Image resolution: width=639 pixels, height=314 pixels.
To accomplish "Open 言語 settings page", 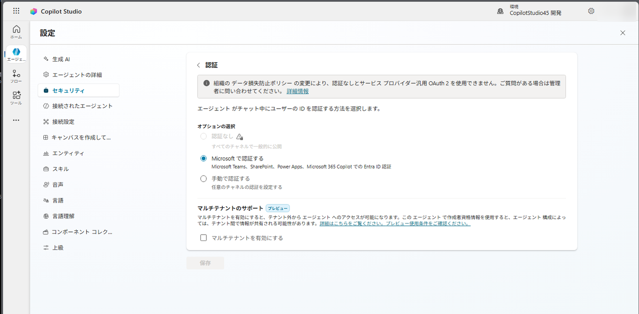I will click(x=79, y=200).
